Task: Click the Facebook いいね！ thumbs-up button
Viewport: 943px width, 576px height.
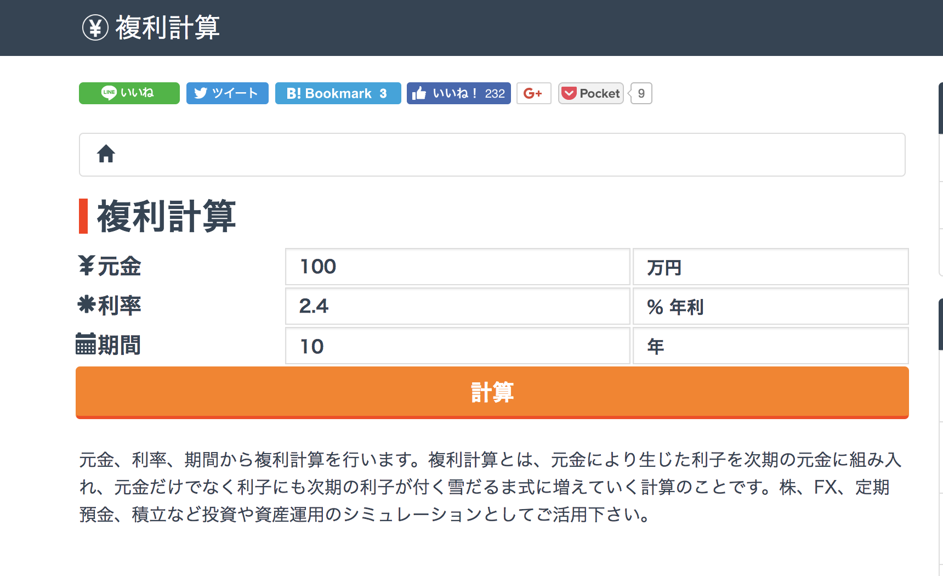Action: [459, 93]
